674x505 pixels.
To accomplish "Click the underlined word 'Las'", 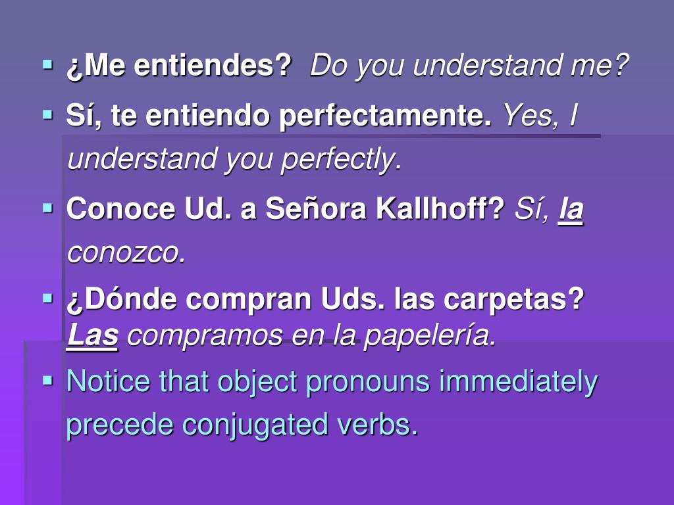I will tap(92, 335).
